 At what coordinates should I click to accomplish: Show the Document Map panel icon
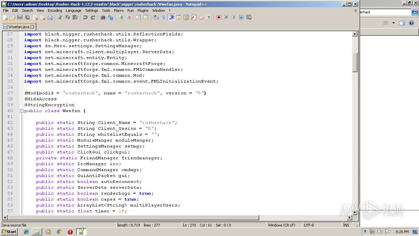point(186,17)
